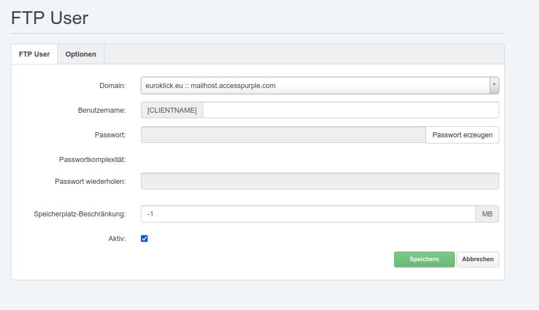Switch to the Optionen tab

coord(81,54)
